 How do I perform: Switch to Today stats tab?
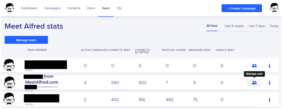click(274, 26)
